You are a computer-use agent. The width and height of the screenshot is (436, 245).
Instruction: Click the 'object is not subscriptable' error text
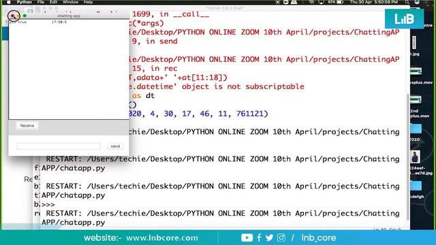click(x=243, y=86)
